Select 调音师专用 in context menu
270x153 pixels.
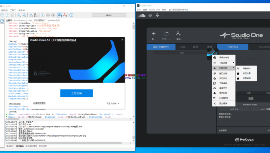[224, 58]
